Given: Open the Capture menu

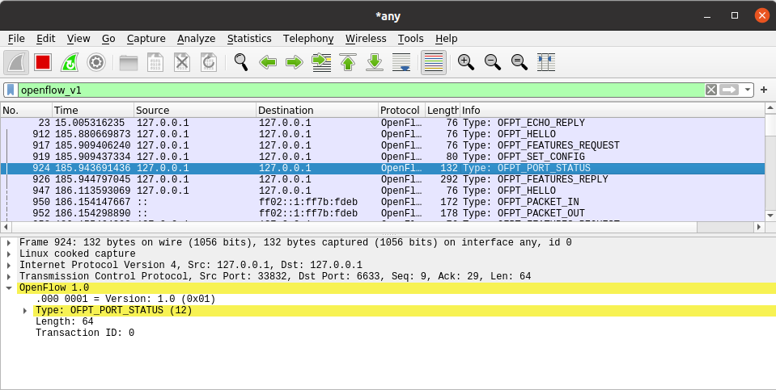Looking at the screenshot, I should (146, 39).
